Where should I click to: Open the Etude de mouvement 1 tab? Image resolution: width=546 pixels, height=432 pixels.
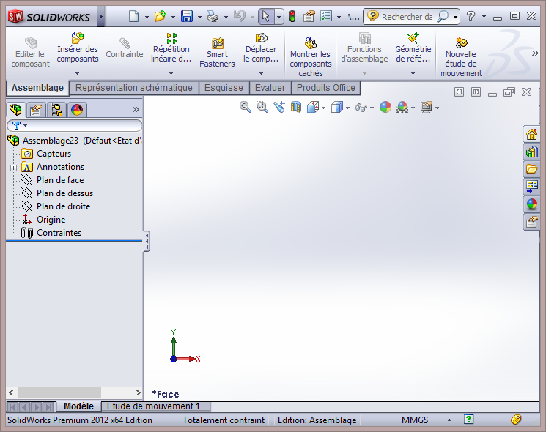[153, 406]
